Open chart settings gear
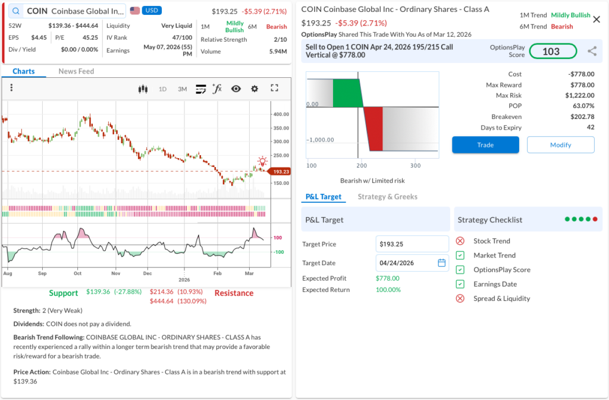The image size is (609, 400). [x=255, y=89]
